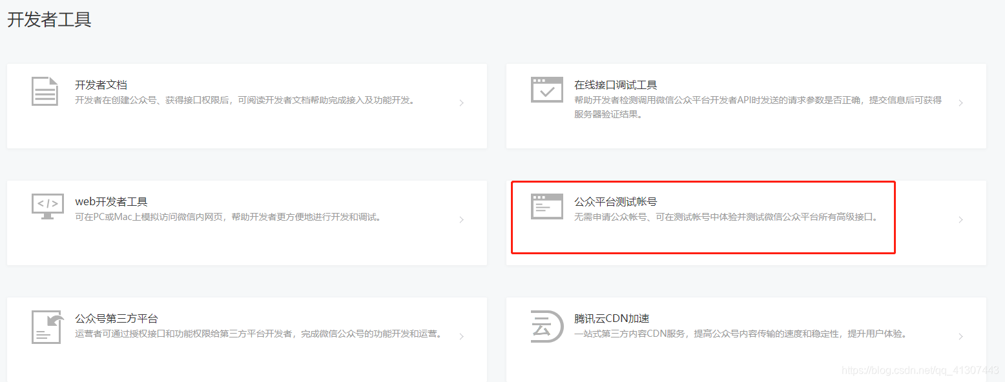Open the 公众平台测试帐号 title link
Viewport: 1005px width, 382px height.
click(616, 201)
